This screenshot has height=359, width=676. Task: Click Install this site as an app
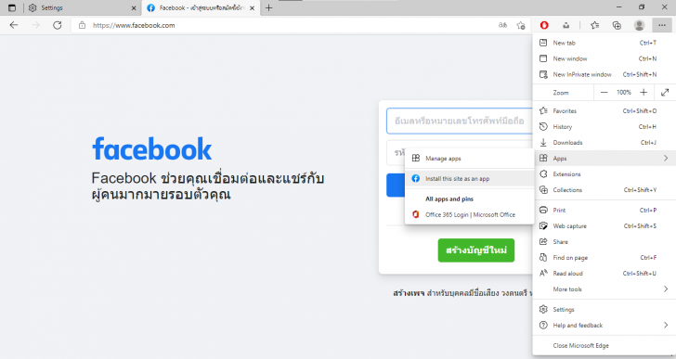pos(470,178)
